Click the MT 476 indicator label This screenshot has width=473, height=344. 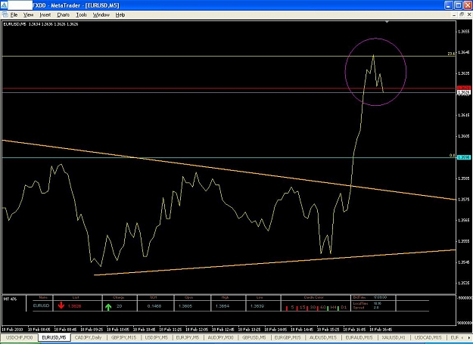coord(10,299)
